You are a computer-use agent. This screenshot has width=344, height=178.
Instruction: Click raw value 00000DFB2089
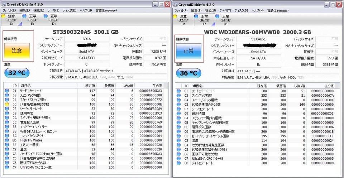click(151, 109)
